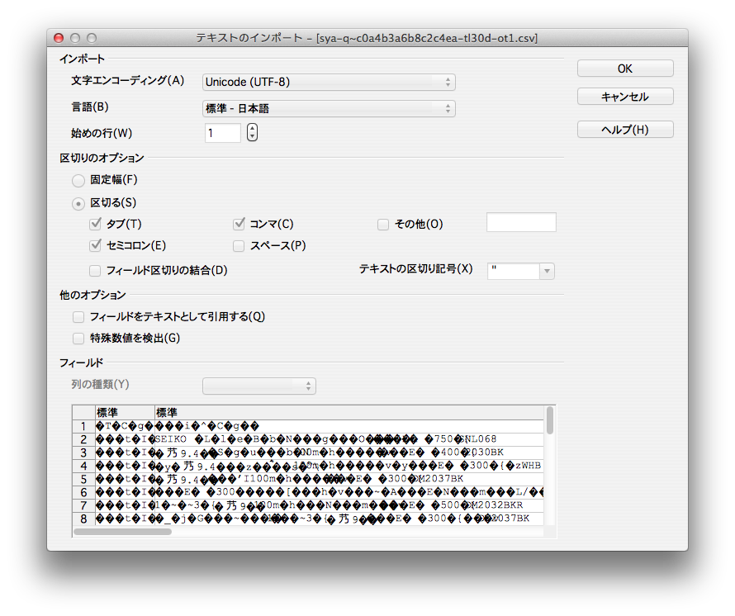Click preview row number 4
Image resolution: width=735 pixels, height=616 pixels.
click(x=83, y=466)
